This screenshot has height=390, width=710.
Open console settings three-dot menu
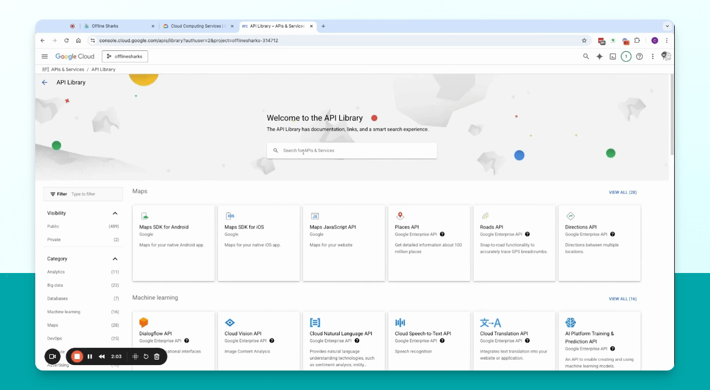pos(653,56)
